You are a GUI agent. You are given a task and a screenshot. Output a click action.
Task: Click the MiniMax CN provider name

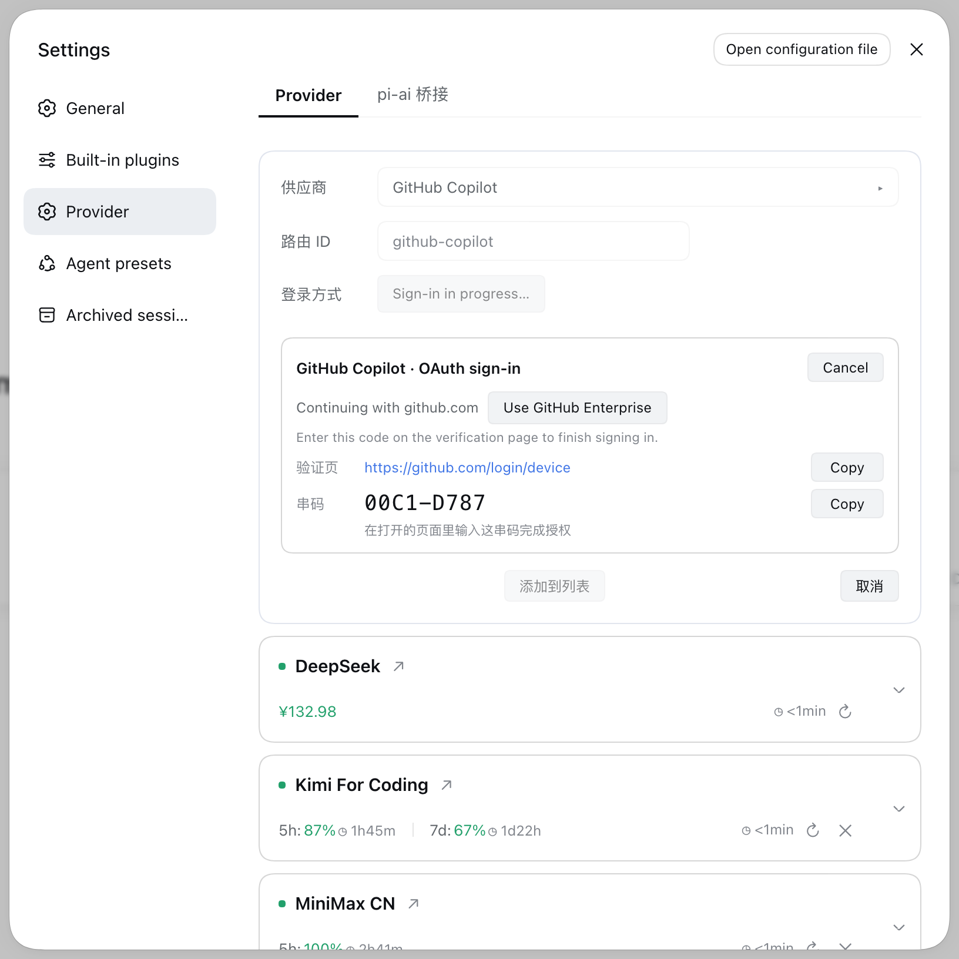coord(345,904)
